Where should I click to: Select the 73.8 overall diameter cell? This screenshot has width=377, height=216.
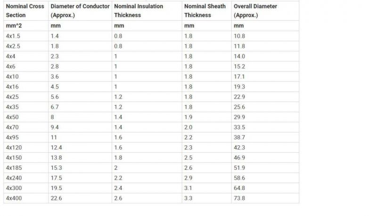click(265, 198)
